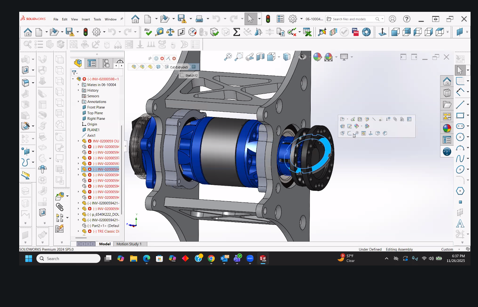Expand the History folder node
The width and height of the screenshot is (478, 307).
[x=78, y=90]
